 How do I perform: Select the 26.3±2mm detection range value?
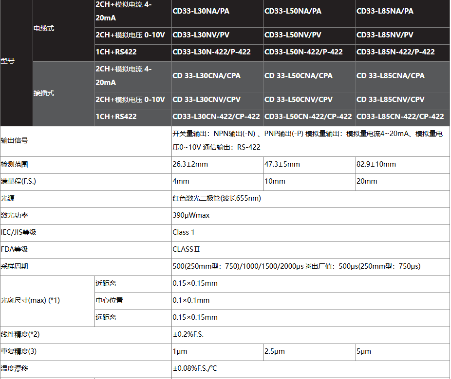click(190, 164)
